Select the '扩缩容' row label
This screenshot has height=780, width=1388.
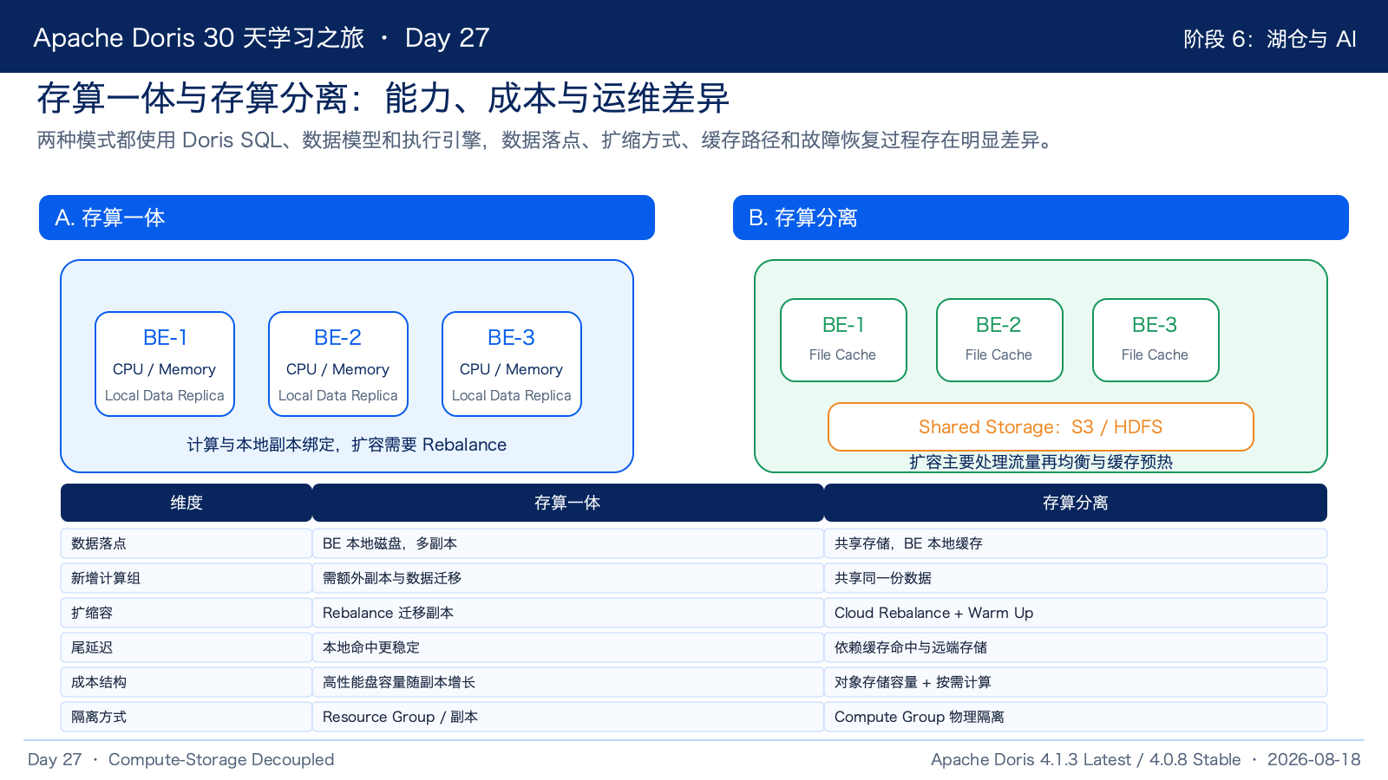click(x=187, y=613)
